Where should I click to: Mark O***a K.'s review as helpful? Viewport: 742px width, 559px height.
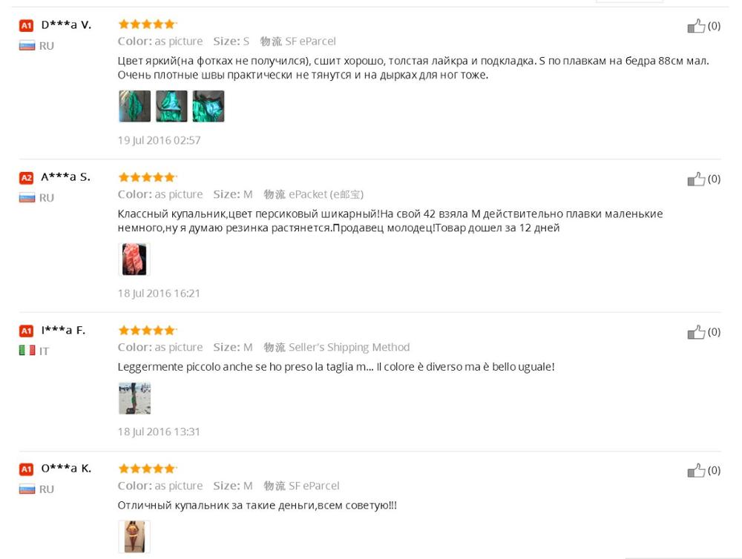click(696, 471)
